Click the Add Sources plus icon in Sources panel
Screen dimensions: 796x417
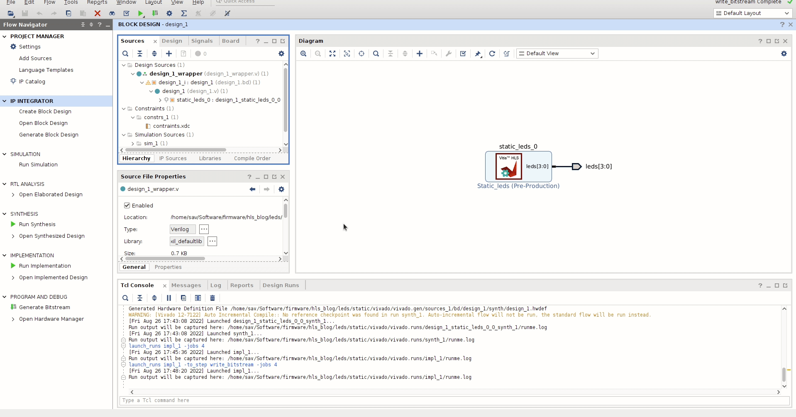click(x=169, y=54)
